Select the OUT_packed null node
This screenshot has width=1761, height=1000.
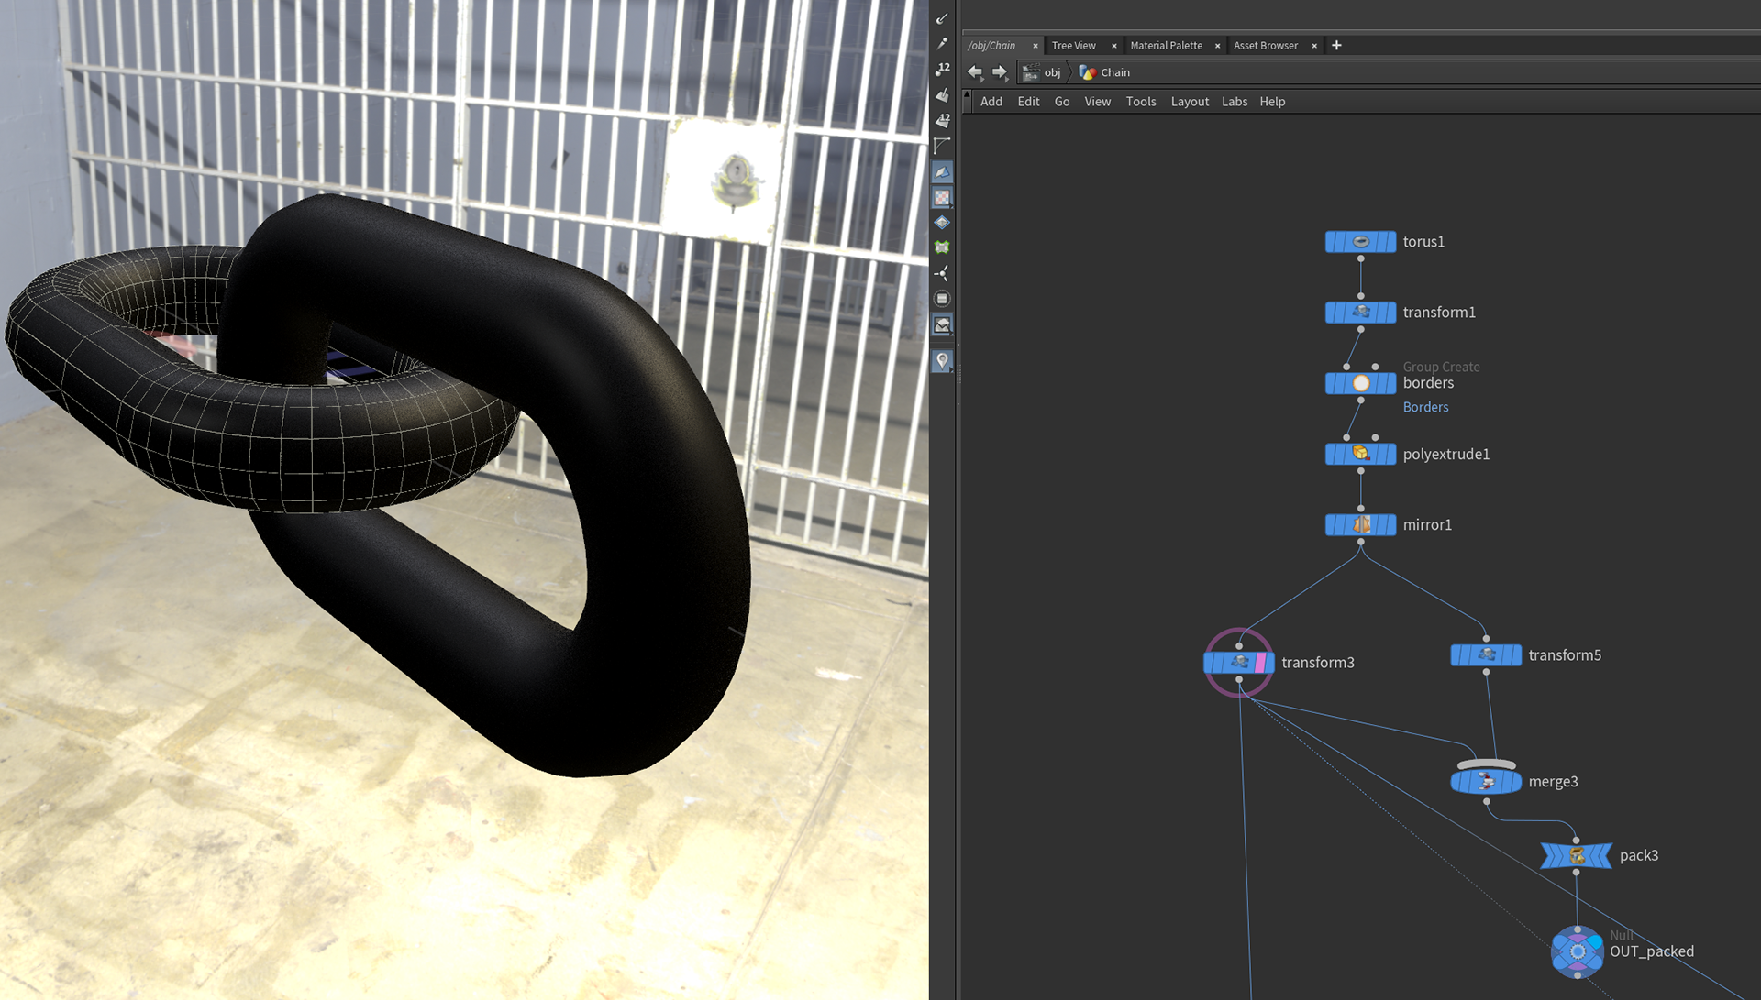pos(1577,951)
